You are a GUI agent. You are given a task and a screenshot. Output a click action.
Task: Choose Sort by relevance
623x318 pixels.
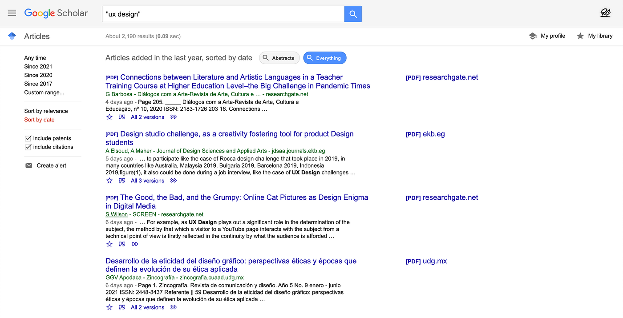click(46, 111)
